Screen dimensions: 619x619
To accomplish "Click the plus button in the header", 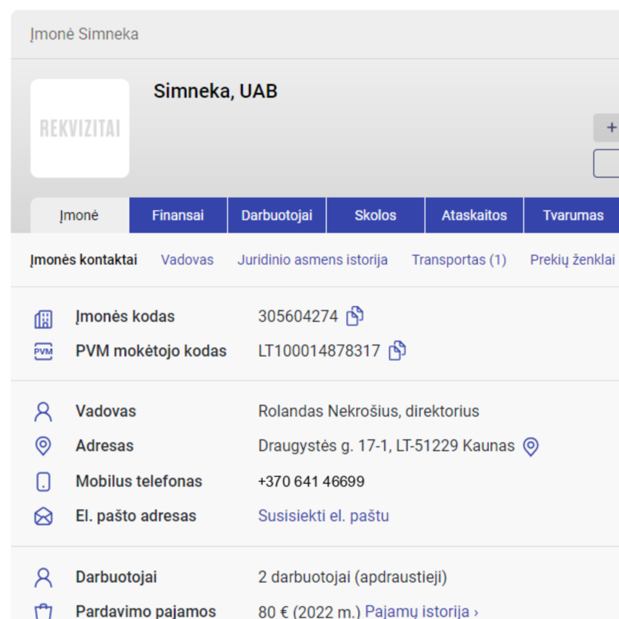I will pos(606,128).
